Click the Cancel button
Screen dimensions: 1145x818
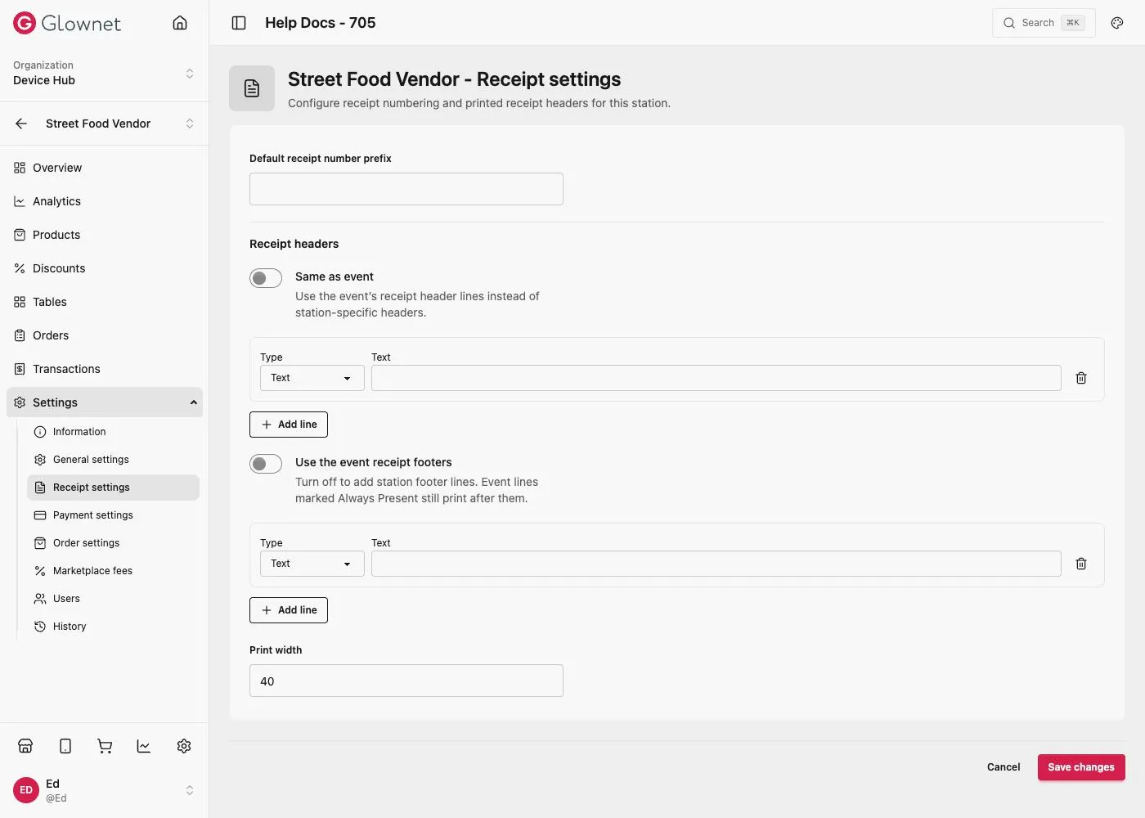coord(1004,767)
